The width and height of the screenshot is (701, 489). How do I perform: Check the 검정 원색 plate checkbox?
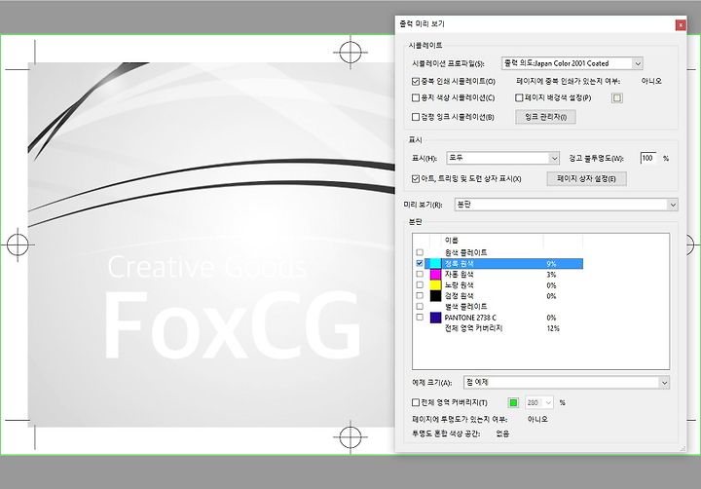(420, 295)
